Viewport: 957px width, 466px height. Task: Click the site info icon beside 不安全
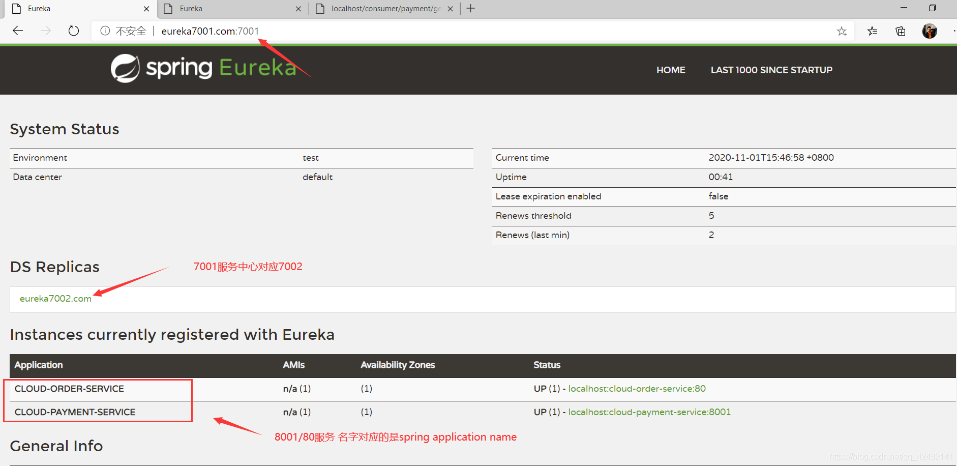point(105,31)
